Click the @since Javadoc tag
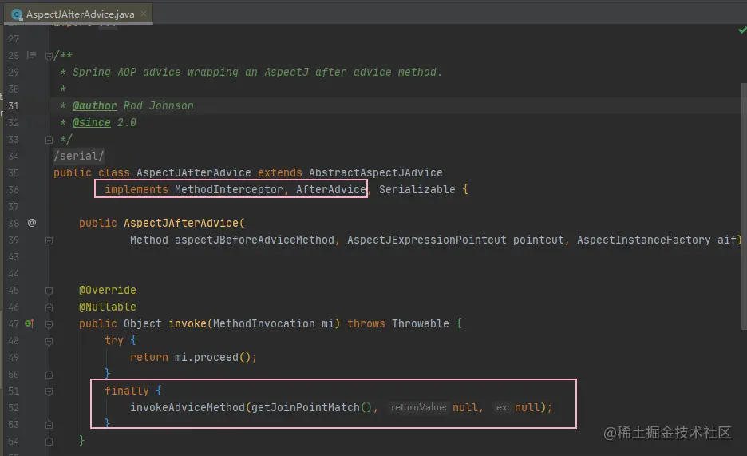This screenshot has height=456, width=747. (91, 122)
